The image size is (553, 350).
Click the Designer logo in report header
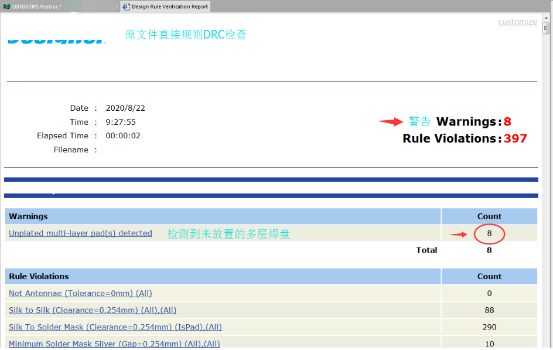point(56,39)
